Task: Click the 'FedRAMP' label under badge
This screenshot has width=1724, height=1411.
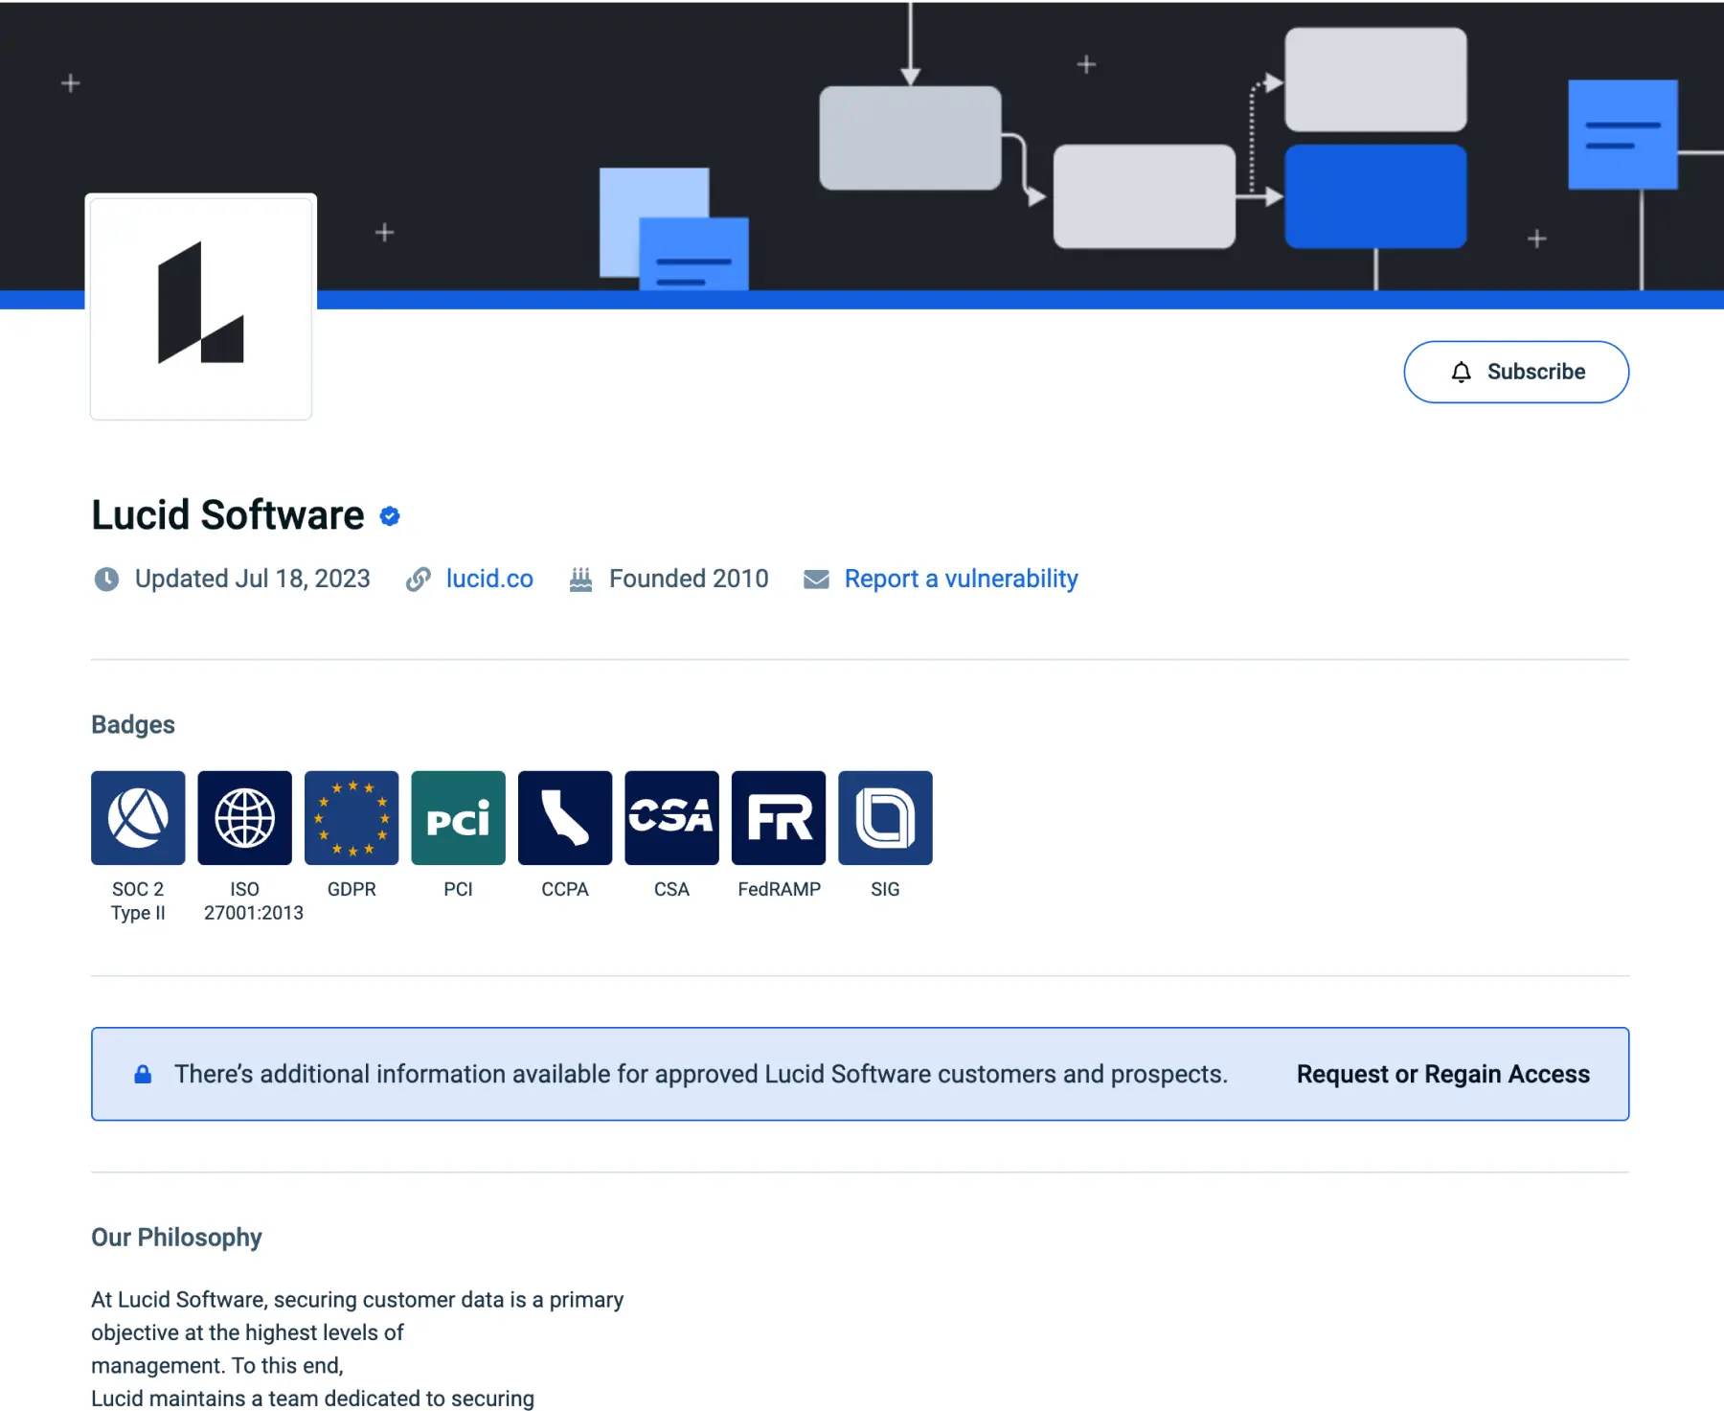Action: 779,889
